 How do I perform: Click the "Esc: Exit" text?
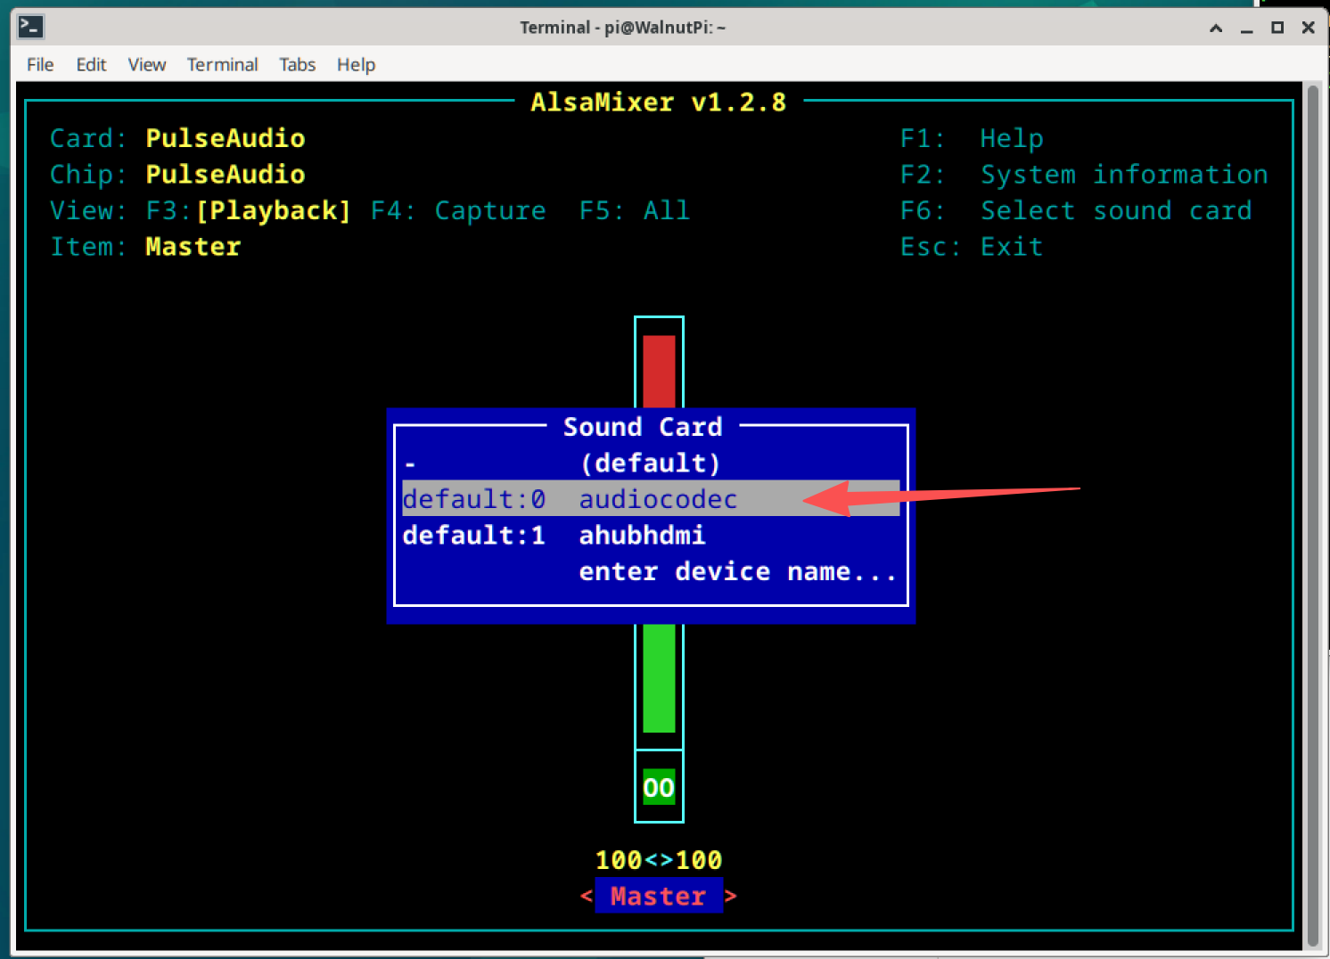pos(972,247)
